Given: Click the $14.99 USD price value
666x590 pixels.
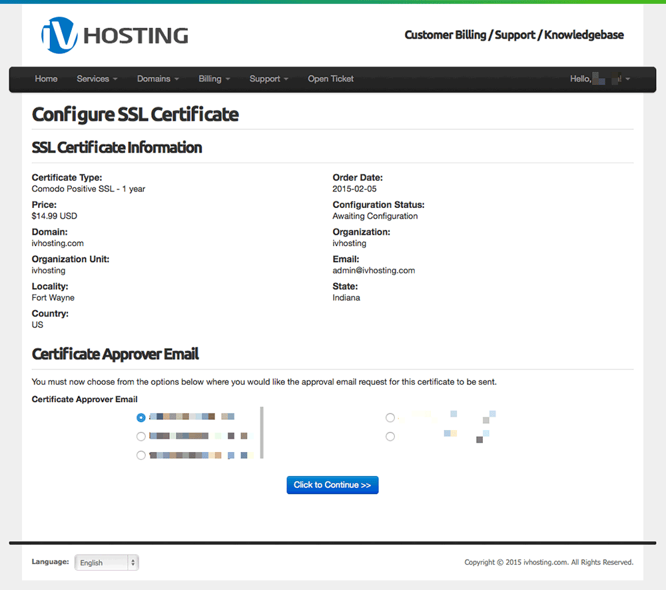Looking at the screenshot, I should coord(55,216).
